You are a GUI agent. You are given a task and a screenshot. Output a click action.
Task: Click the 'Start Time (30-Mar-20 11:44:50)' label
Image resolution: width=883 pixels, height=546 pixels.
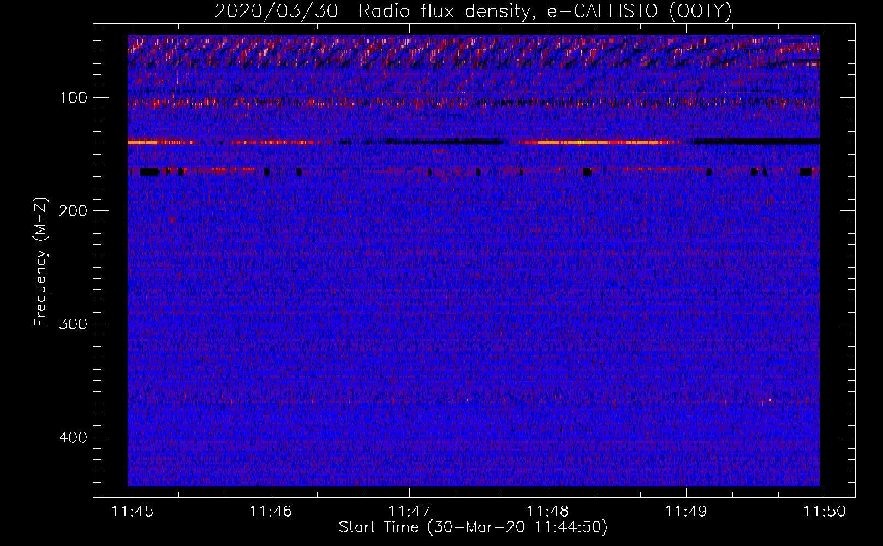coord(473,527)
